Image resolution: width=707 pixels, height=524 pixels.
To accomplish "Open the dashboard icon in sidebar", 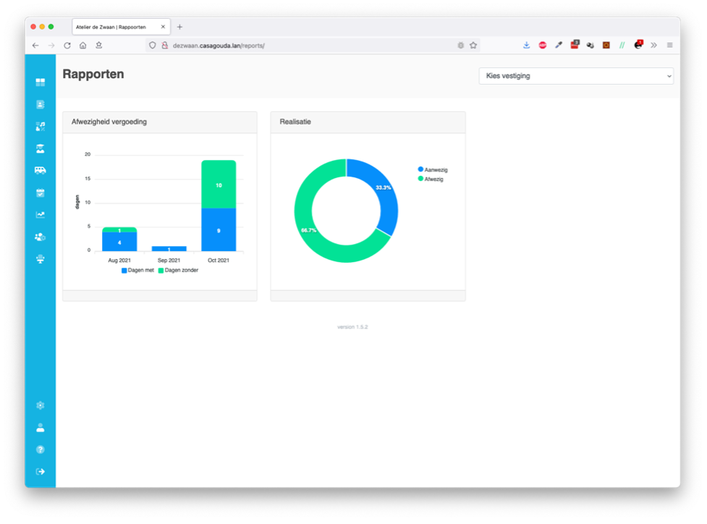I will [41, 83].
